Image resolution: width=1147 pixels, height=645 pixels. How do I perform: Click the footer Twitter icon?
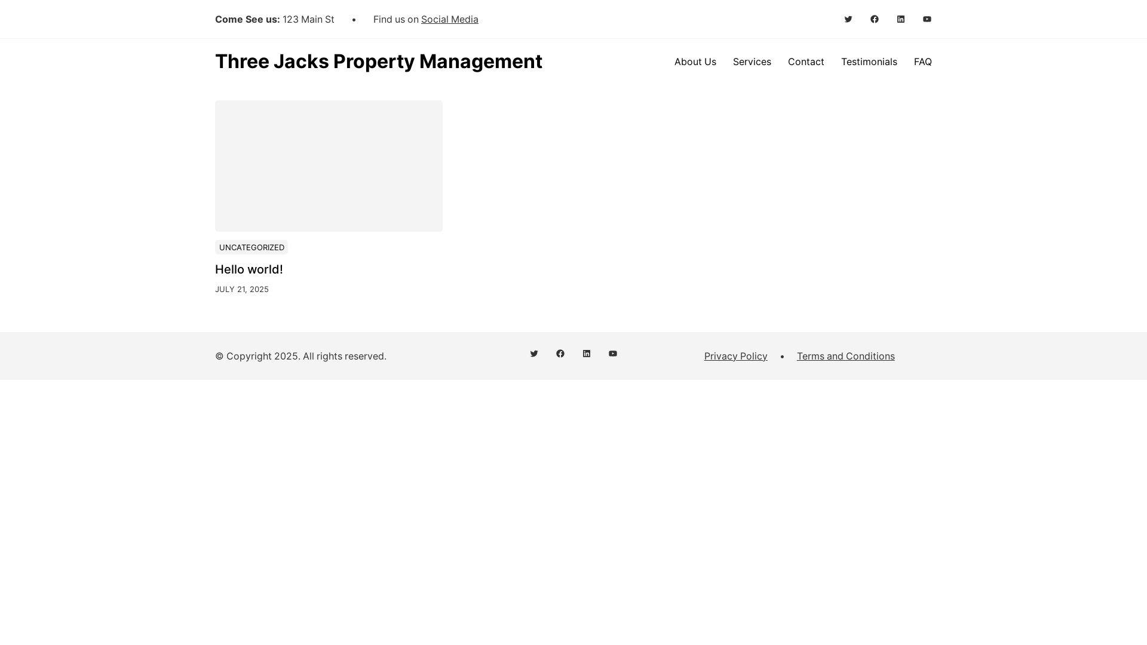(534, 354)
